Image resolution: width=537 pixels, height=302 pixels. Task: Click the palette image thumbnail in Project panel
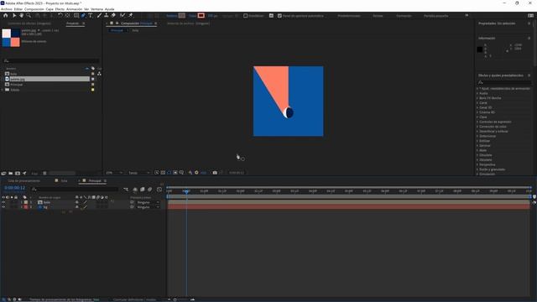click(x=11, y=38)
